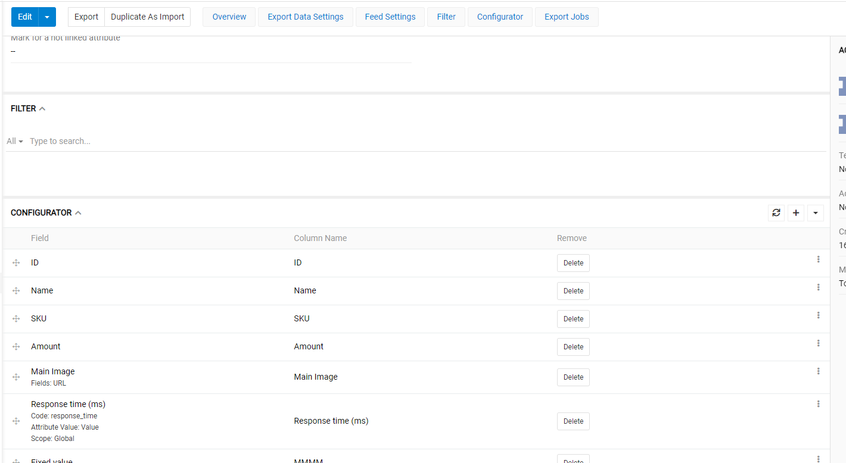Open the kebab menu on the Amount row
This screenshot has height=463, width=846.
pos(818,343)
